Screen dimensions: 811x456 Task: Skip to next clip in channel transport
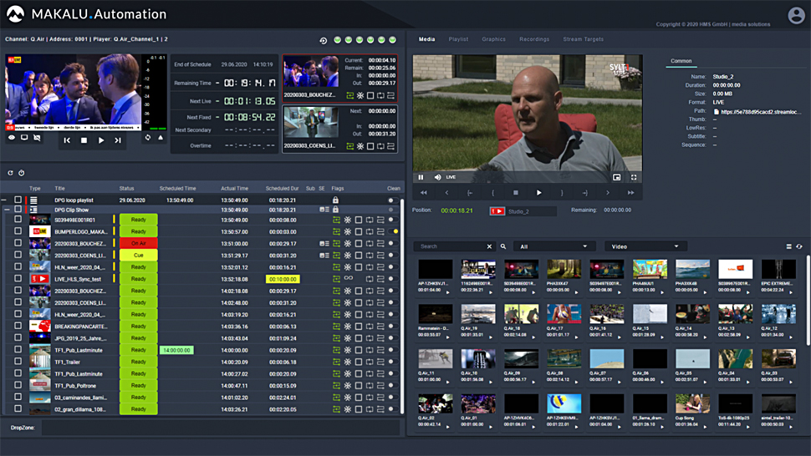[x=118, y=140]
